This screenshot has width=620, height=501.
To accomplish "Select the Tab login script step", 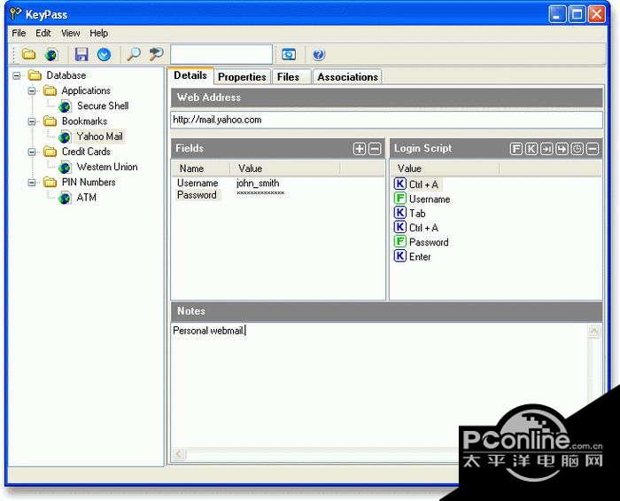I will pos(410,214).
